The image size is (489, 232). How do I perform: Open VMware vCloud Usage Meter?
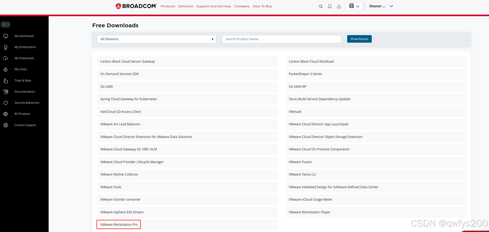376,200
